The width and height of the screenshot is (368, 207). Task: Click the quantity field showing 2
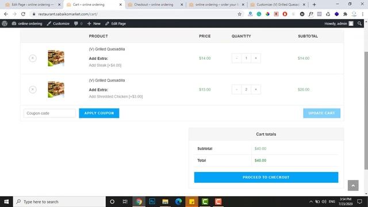click(x=246, y=90)
